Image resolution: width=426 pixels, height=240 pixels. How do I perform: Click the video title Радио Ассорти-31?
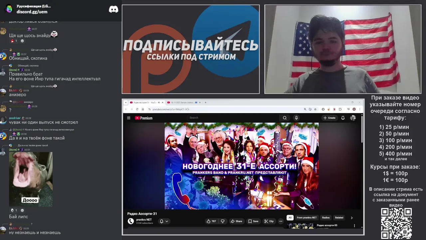[x=142, y=214]
